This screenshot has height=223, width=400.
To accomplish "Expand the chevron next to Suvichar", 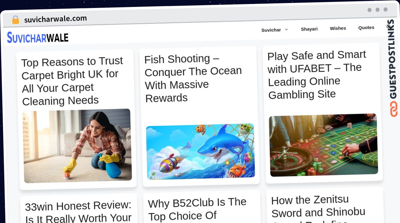I will pyautogui.click(x=286, y=30).
